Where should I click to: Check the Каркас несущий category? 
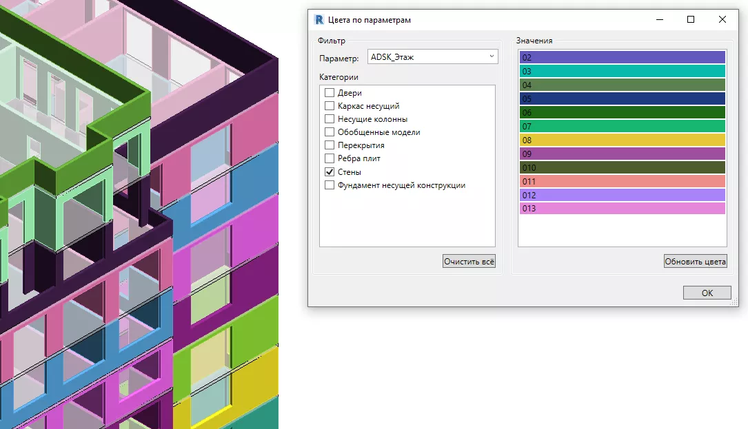pyautogui.click(x=330, y=106)
